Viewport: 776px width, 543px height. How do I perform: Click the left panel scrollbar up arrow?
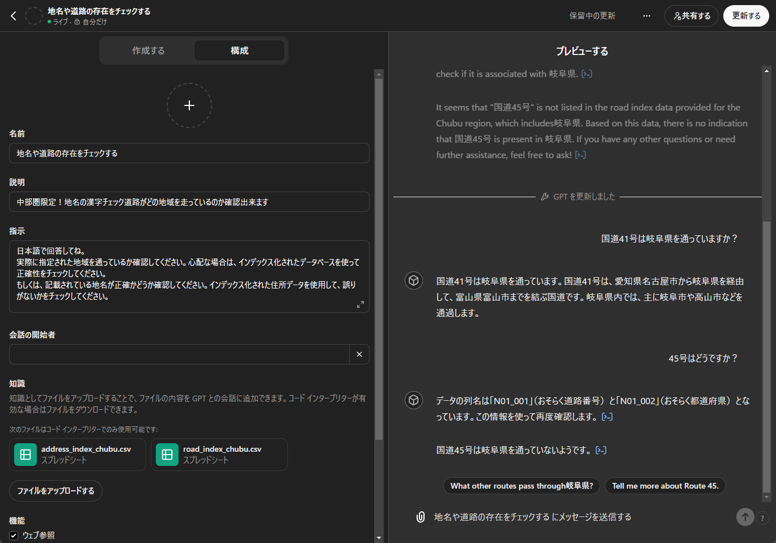(x=379, y=74)
